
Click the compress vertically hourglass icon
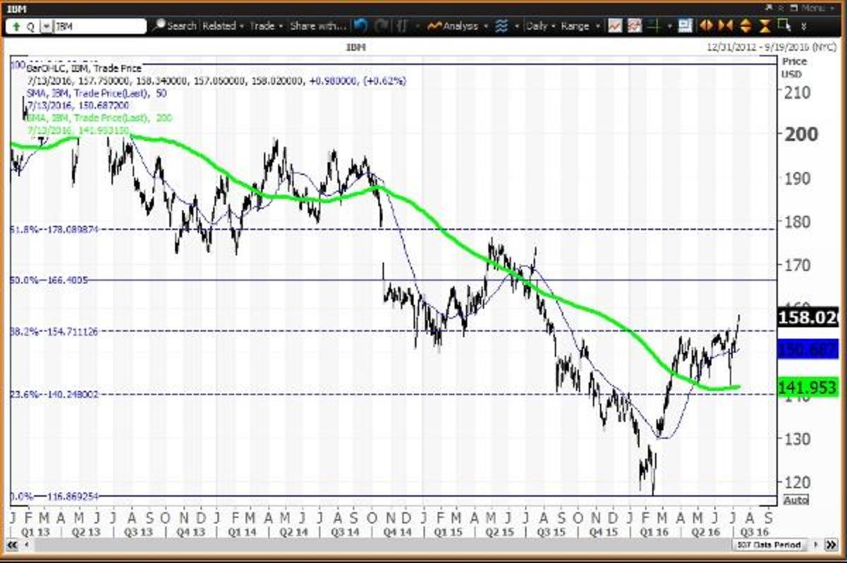[x=764, y=26]
